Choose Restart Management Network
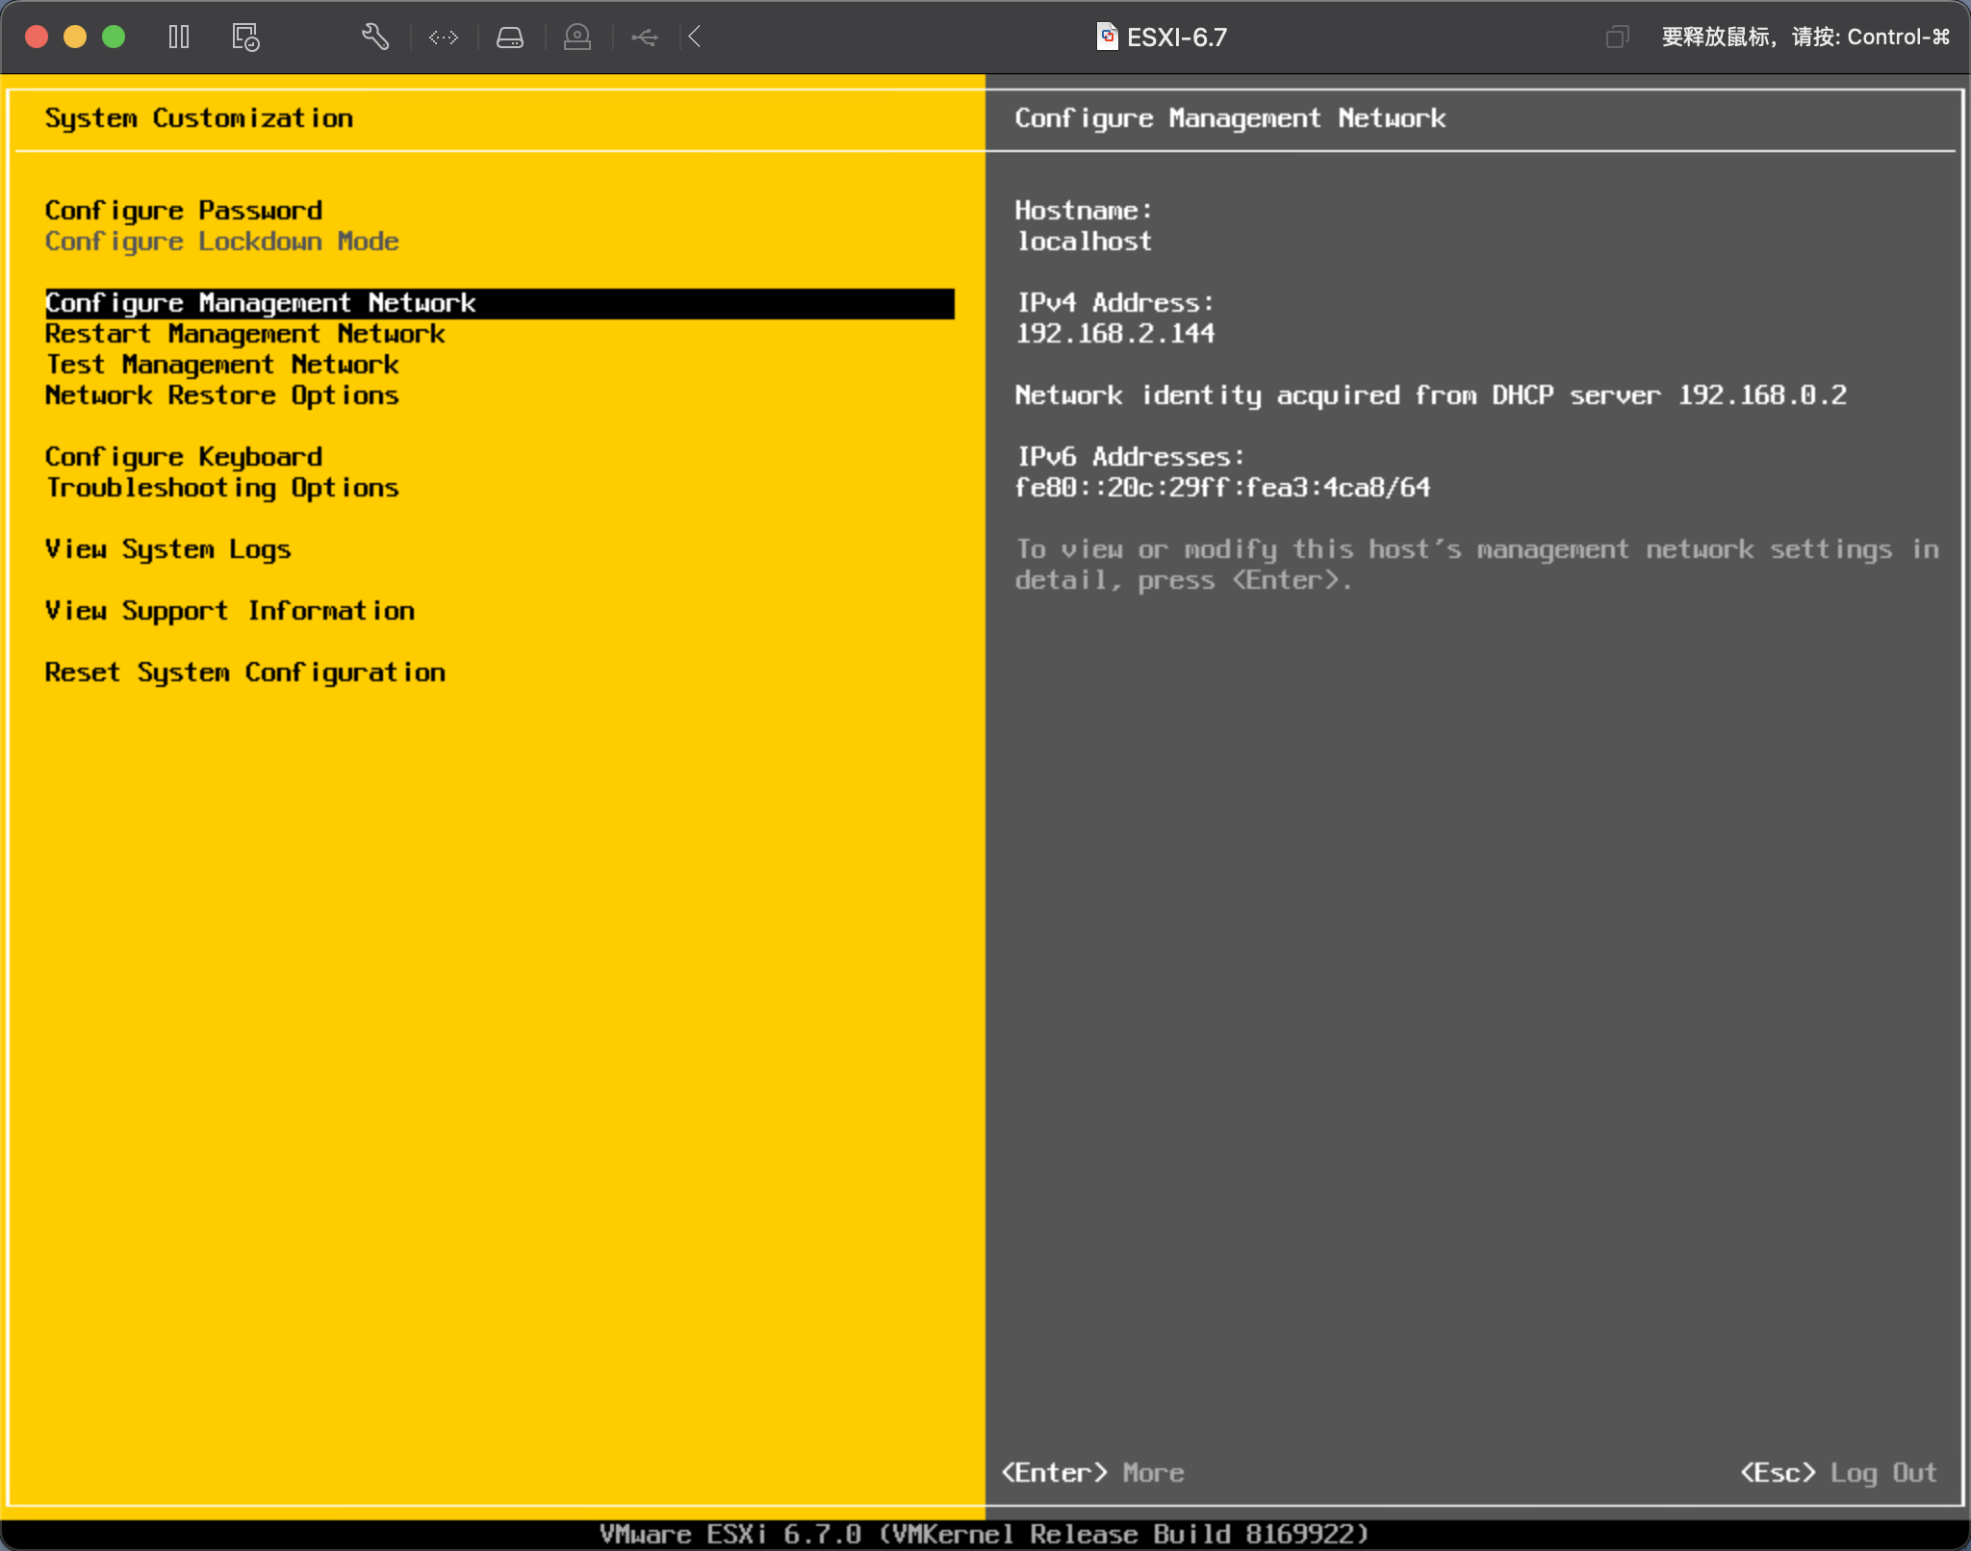Image resolution: width=1971 pixels, height=1551 pixels. tap(245, 334)
